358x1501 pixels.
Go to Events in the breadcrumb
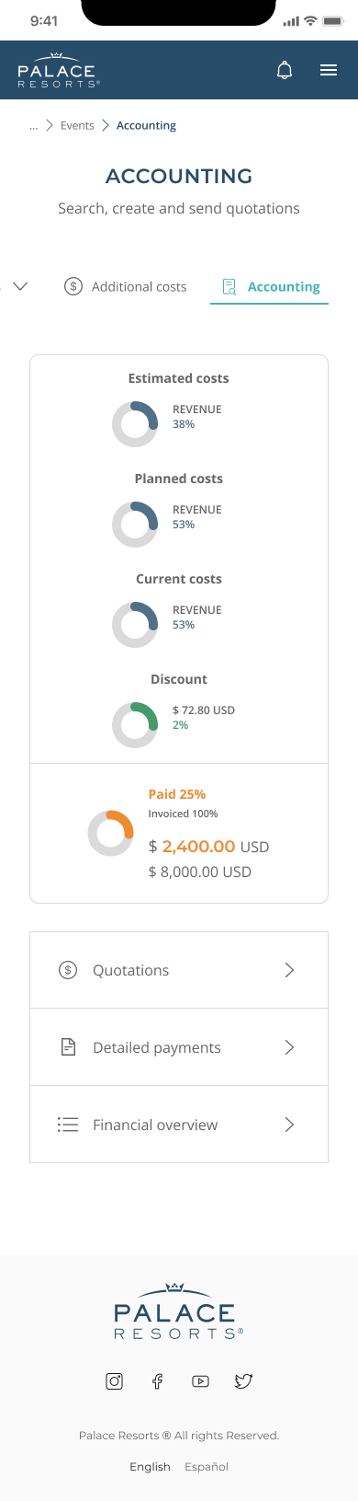coord(77,125)
